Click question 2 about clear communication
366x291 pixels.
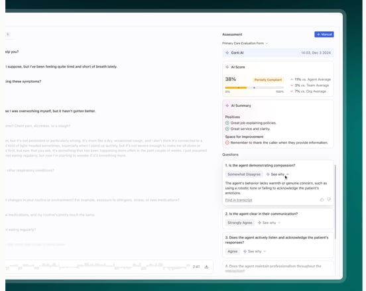261,213
